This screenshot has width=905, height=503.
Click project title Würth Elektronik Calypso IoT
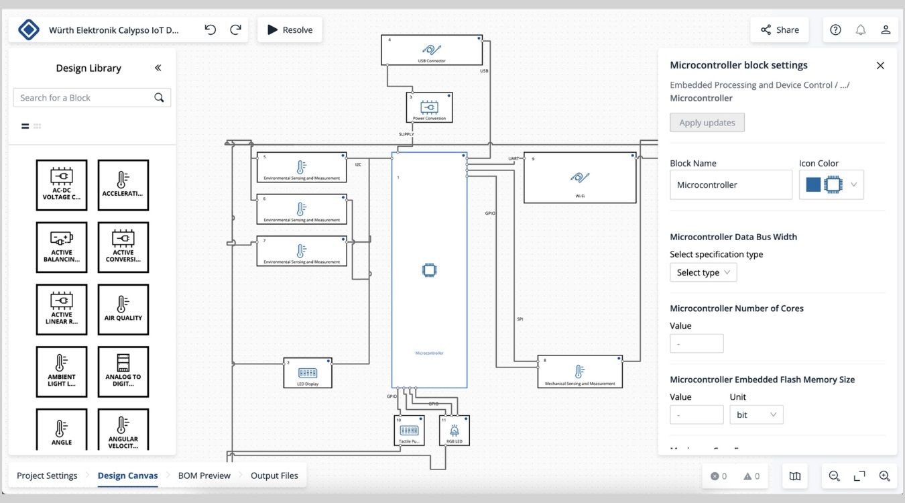(x=114, y=30)
